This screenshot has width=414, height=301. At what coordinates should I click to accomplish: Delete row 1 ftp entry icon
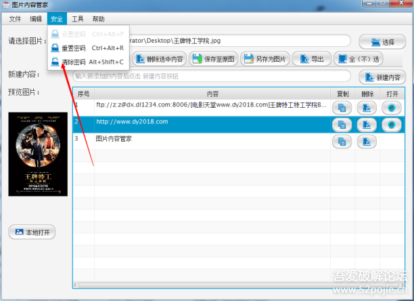point(367,108)
